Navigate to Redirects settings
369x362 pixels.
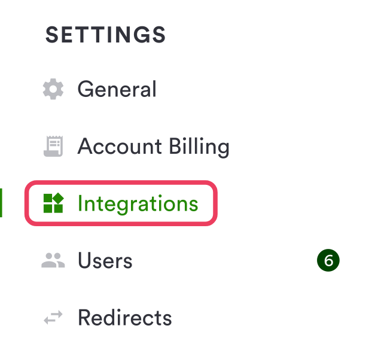tap(124, 318)
